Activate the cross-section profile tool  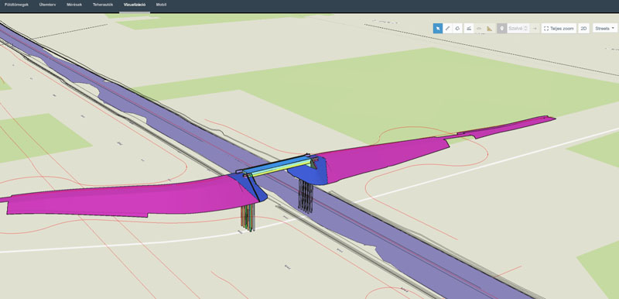[x=469, y=29]
